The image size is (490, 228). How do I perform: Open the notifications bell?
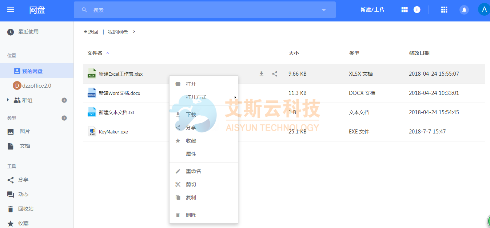point(464,10)
